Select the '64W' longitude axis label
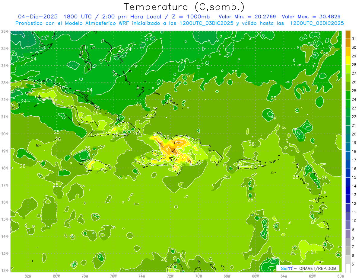Screen dimensions: 362x280 pos(284,276)
